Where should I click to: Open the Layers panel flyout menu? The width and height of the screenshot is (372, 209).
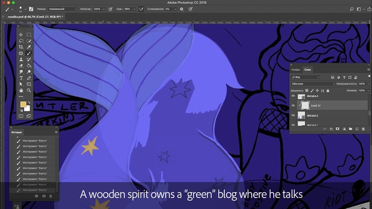tap(368, 70)
